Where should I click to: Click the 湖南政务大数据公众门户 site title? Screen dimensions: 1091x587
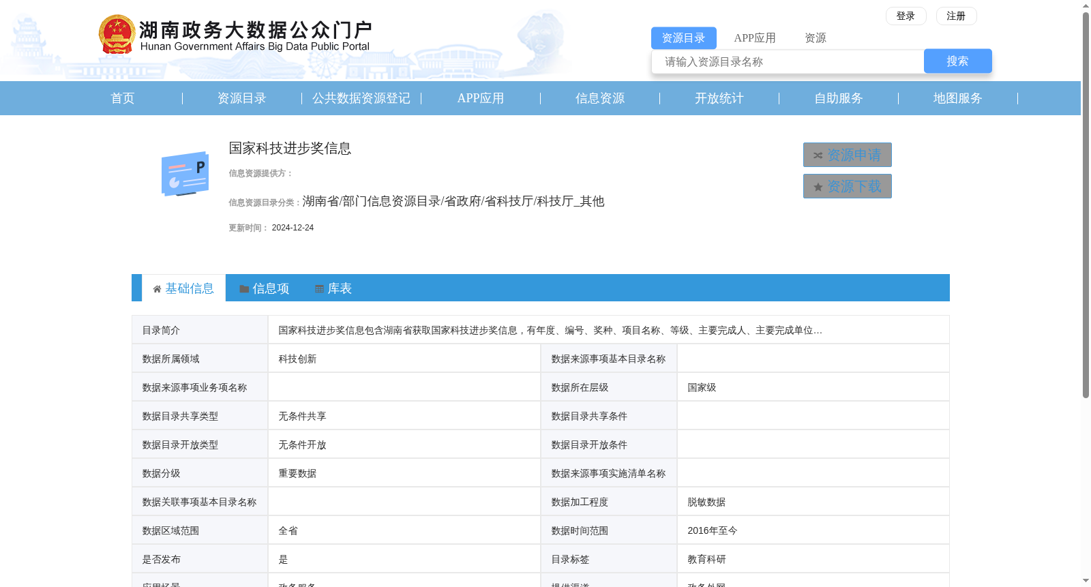(255, 30)
